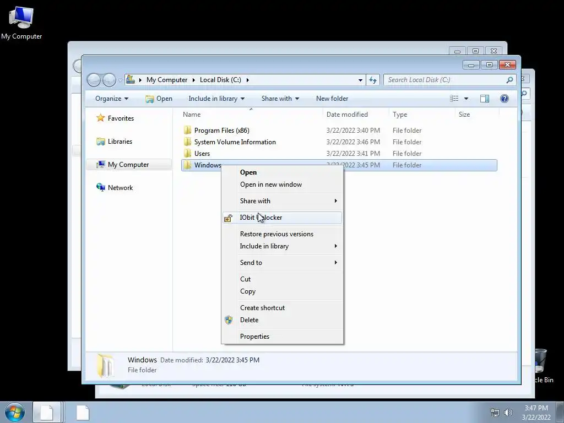Click the Back navigation arrow
The width and height of the screenshot is (564, 423).
point(94,80)
